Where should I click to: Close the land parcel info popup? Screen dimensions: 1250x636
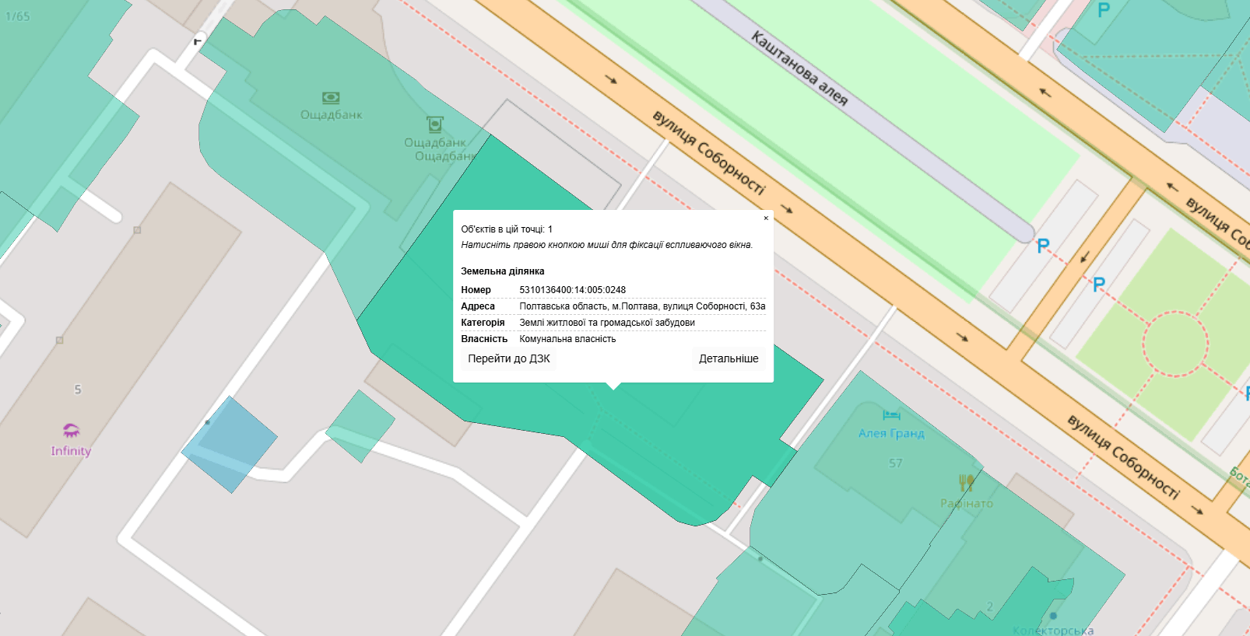tap(766, 218)
